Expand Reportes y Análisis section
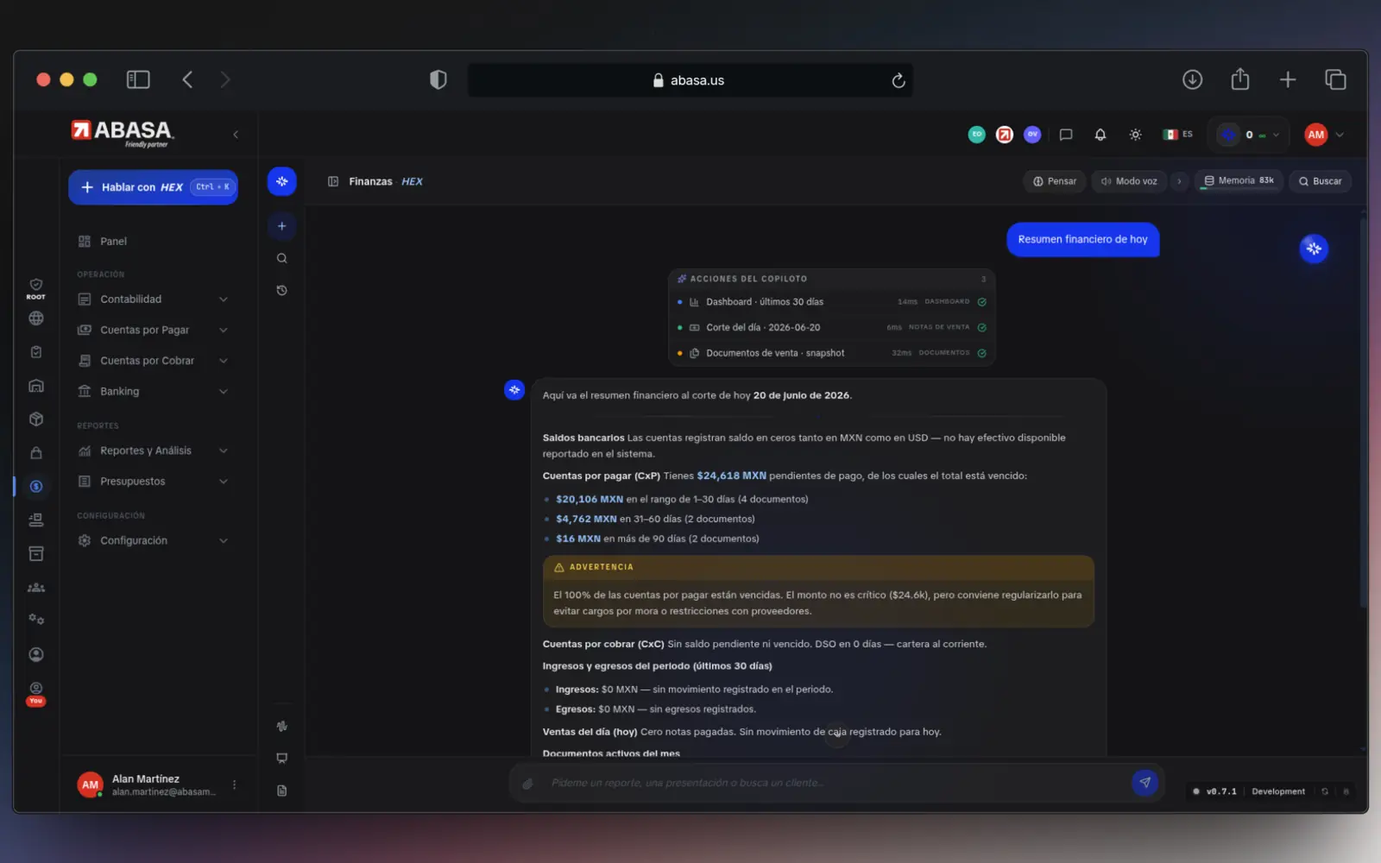Viewport: 1381px width, 863px height. point(154,450)
